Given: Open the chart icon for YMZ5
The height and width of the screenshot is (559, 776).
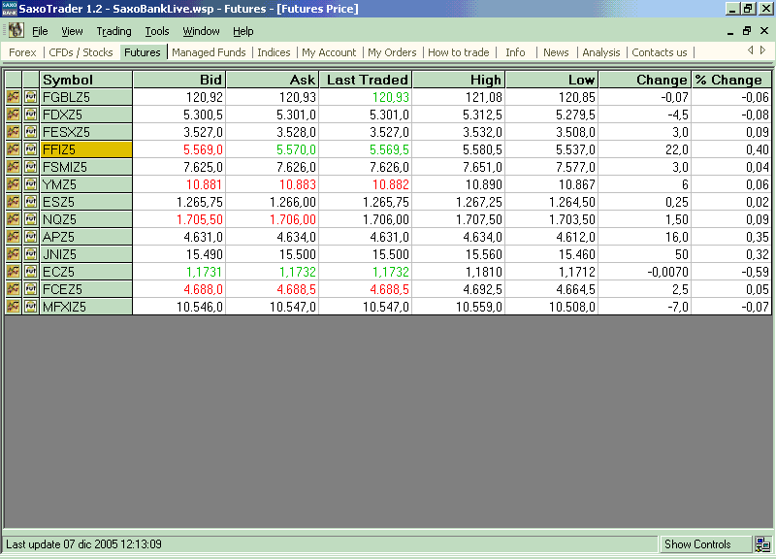Looking at the screenshot, I should pyautogui.click(x=14, y=184).
